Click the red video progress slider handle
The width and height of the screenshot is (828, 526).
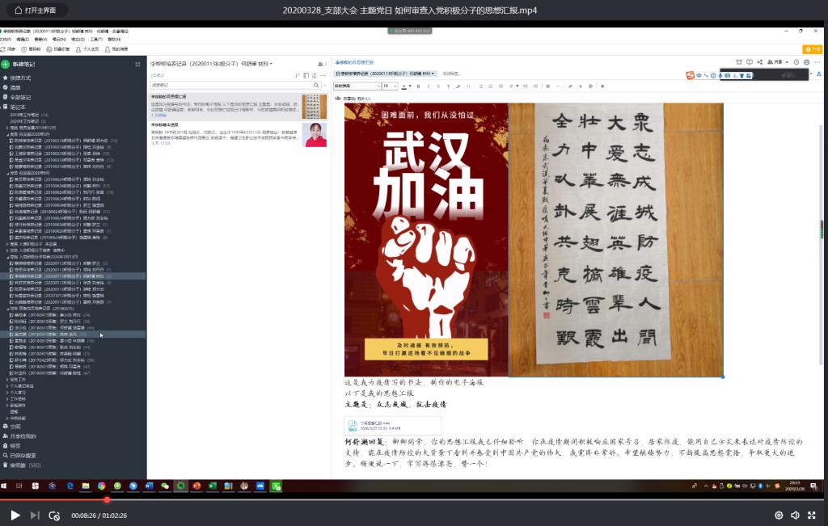tap(107, 499)
